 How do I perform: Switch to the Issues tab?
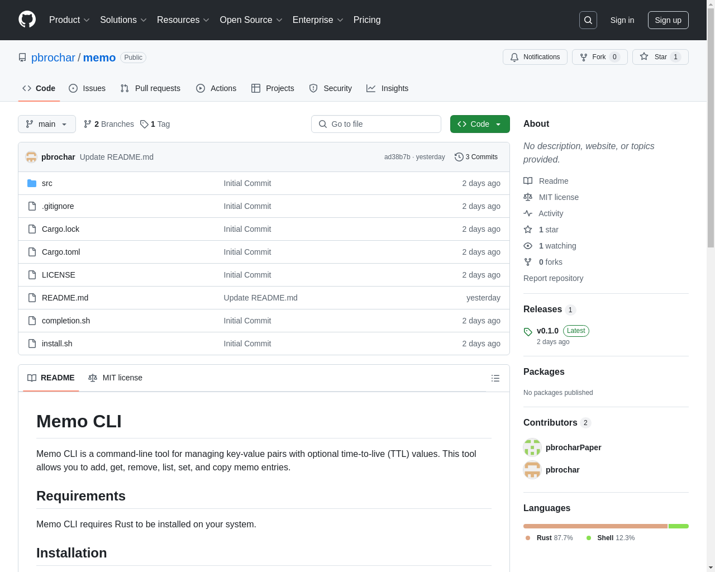coord(87,88)
